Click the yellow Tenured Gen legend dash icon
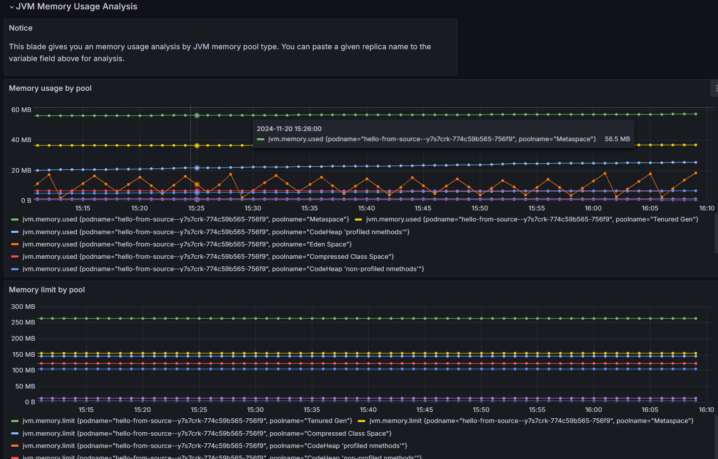Viewport: 718px width, 459px height. point(359,219)
